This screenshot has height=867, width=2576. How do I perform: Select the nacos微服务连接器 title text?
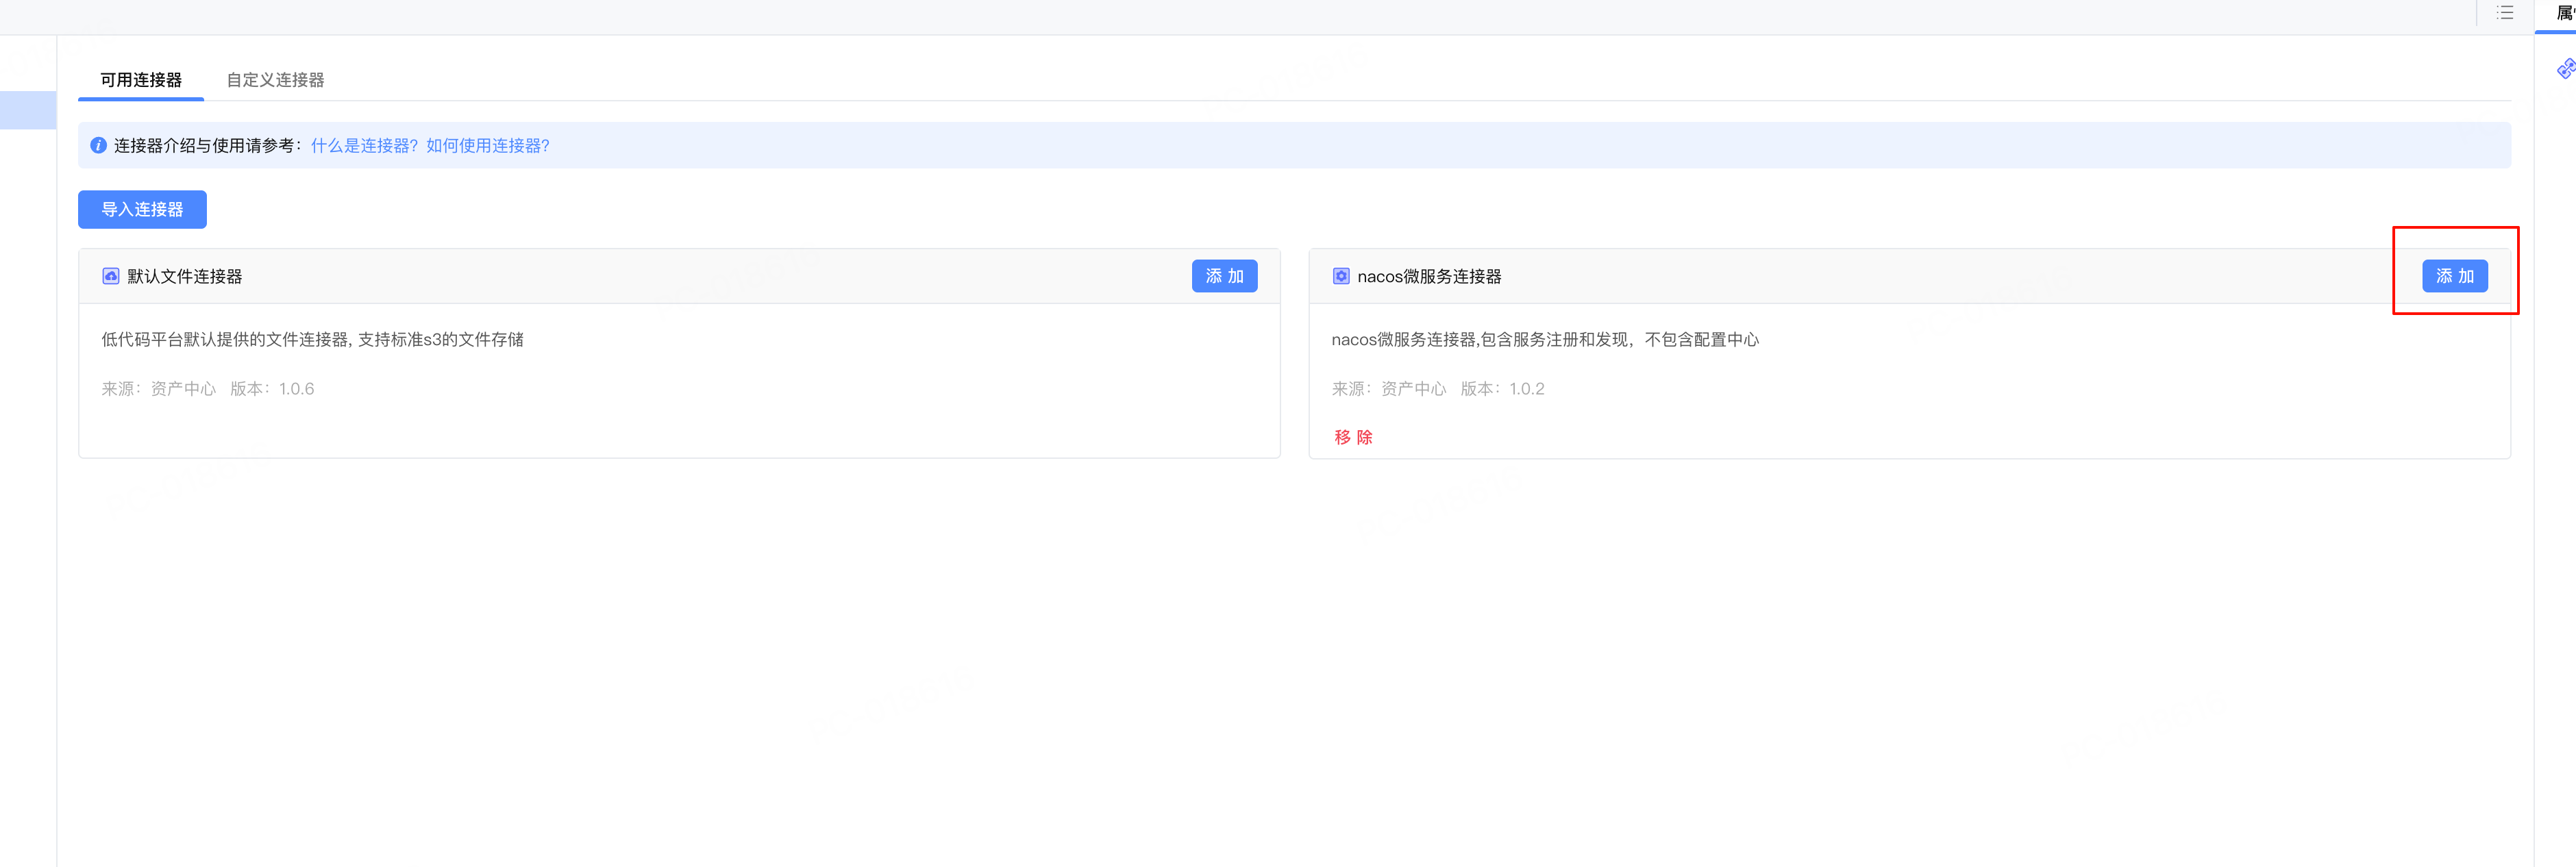coord(1429,277)
